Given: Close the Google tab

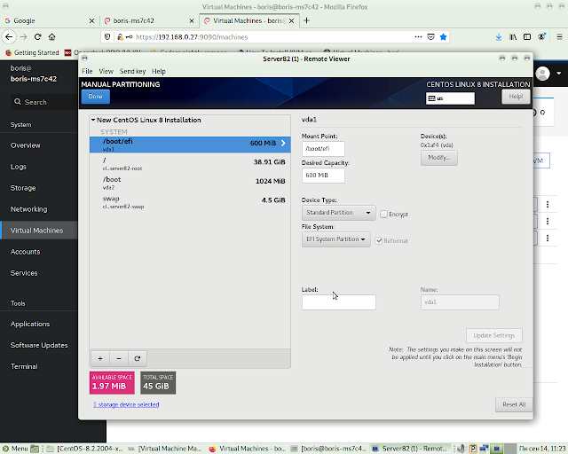Looking at the screenshot, I should [x=91, y=21].
